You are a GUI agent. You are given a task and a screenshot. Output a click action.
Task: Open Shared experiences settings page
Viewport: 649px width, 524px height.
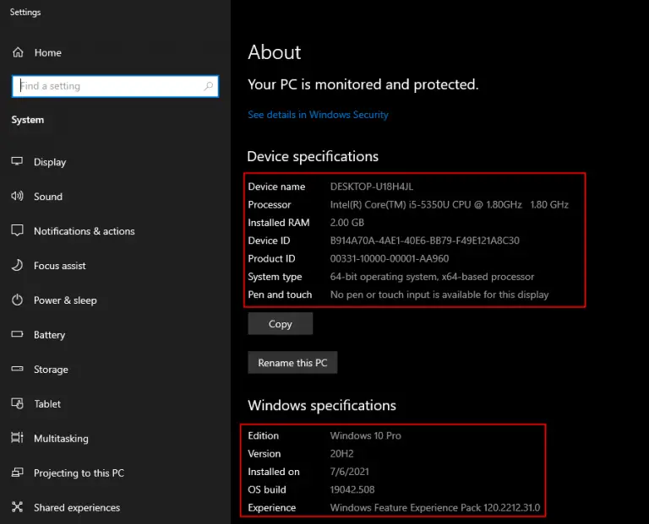point(77,507)
